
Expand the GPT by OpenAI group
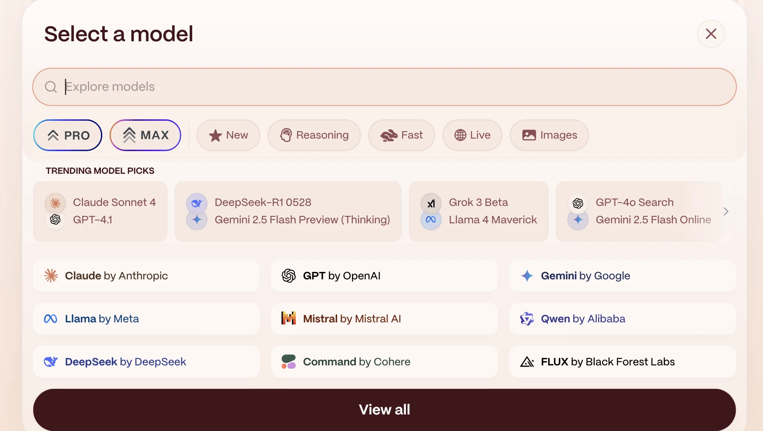pos(384,275)
